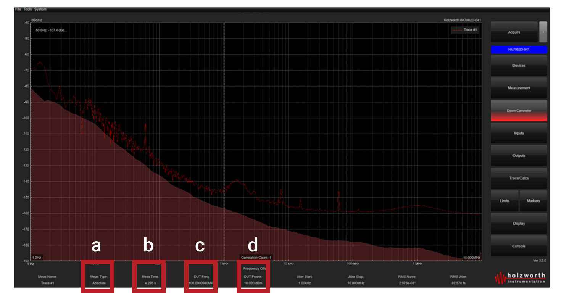Expand the arrow beside the Acquire button
The width and height of the screenshot is (564, 295).
pos(543,32)
